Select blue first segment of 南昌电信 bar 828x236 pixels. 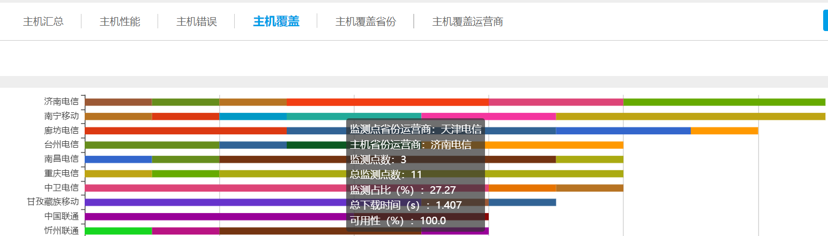(118, 159)
